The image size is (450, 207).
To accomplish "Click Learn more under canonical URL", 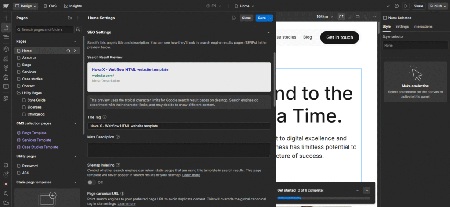I will pyautogui.click(x=126, y=204).
